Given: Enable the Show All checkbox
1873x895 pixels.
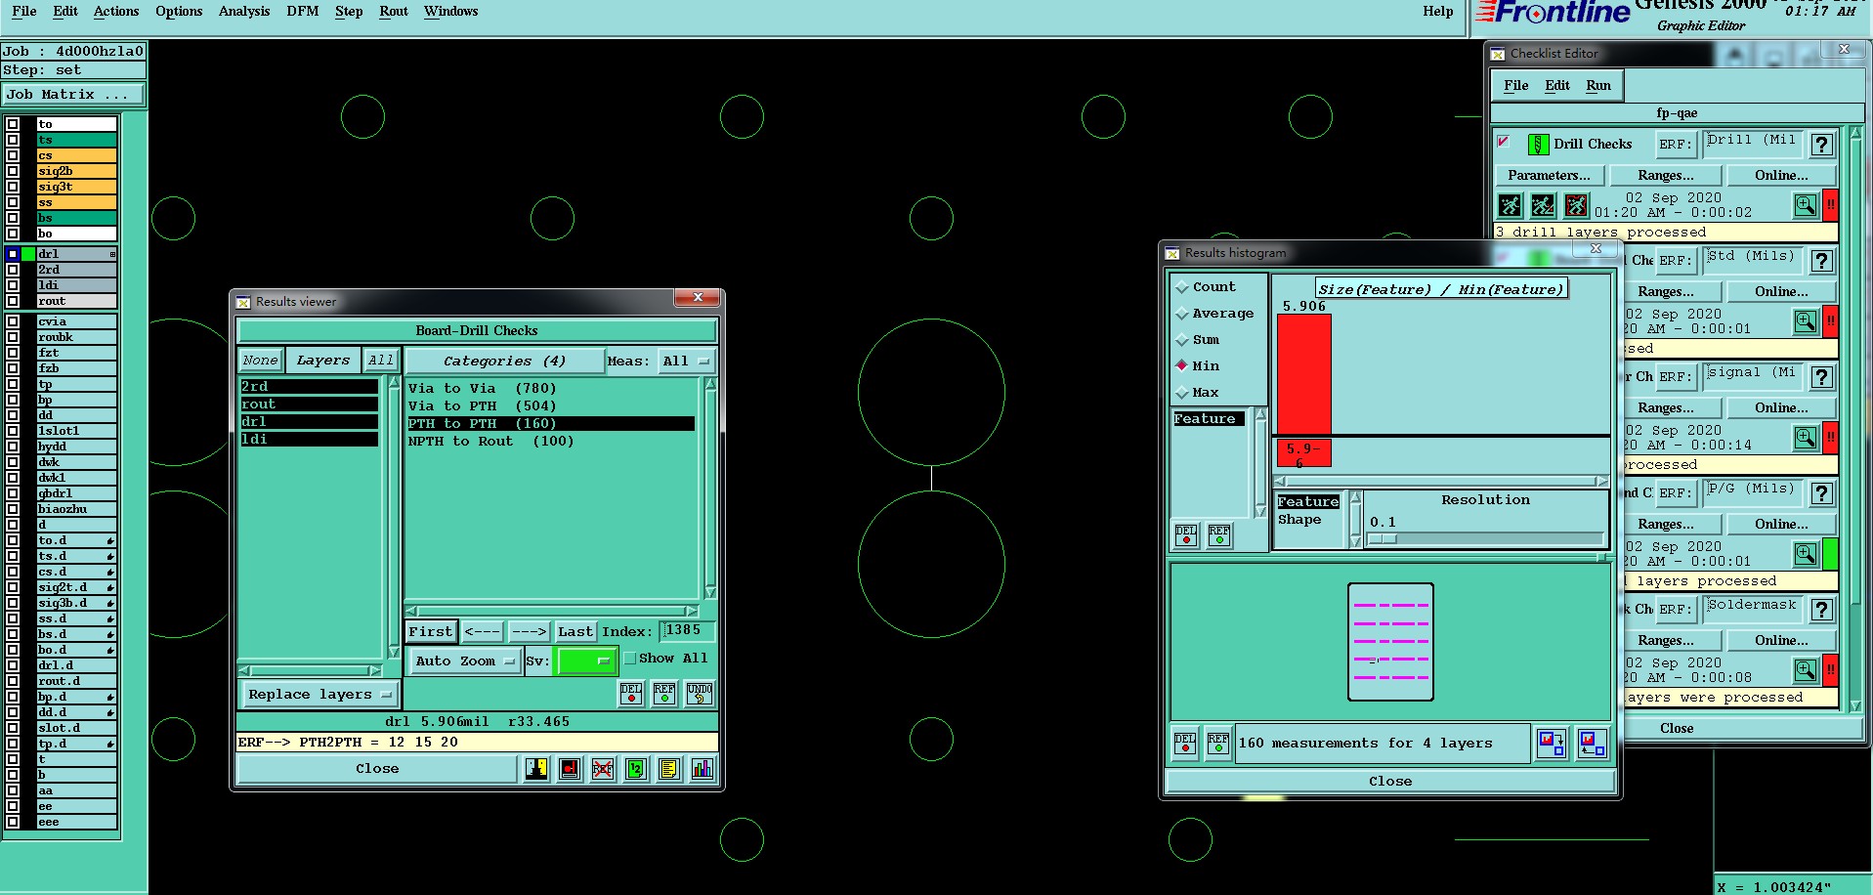Looking at the screenshot, I should (x=630, y=659).
